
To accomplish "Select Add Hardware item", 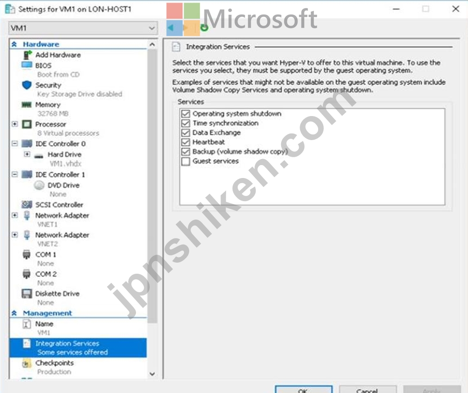I will click(x=58, y=55).
